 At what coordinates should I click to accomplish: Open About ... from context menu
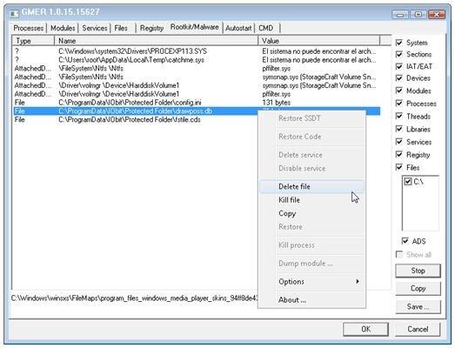coord(311,300)
